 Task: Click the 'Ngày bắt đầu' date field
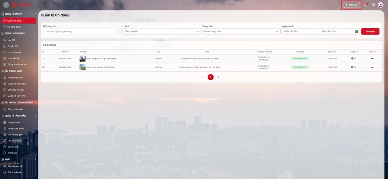[300, 31]
